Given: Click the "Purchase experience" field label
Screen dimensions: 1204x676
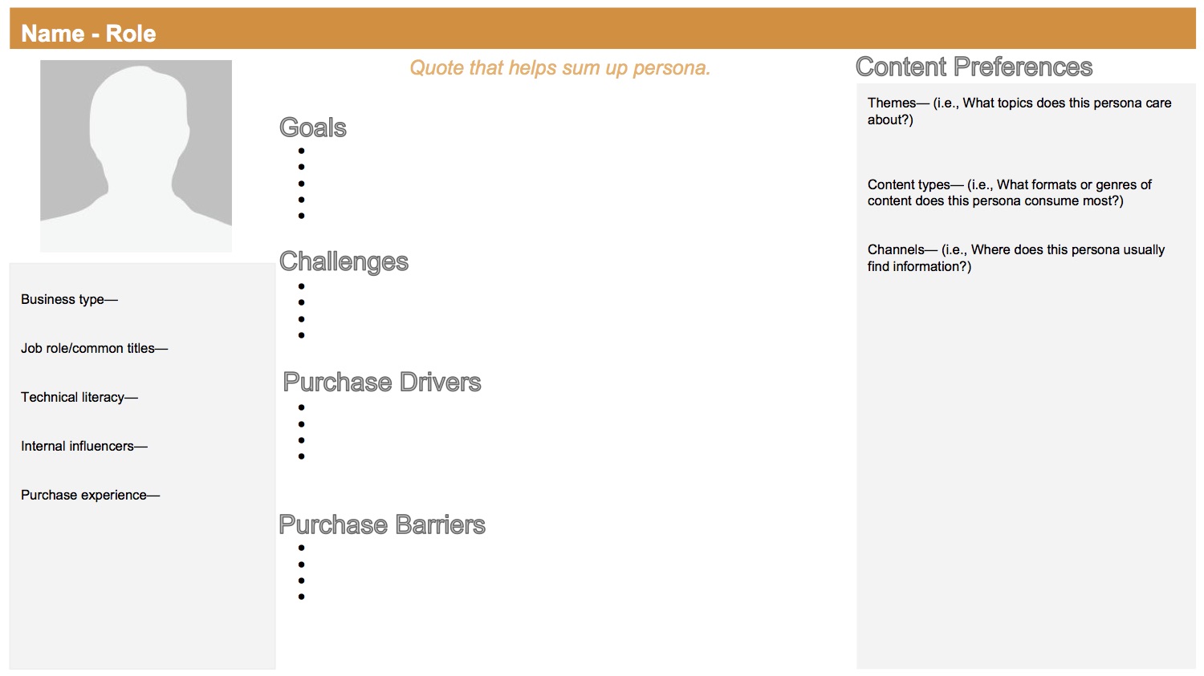Looking at the screenshot, I should tap(90, 495).
